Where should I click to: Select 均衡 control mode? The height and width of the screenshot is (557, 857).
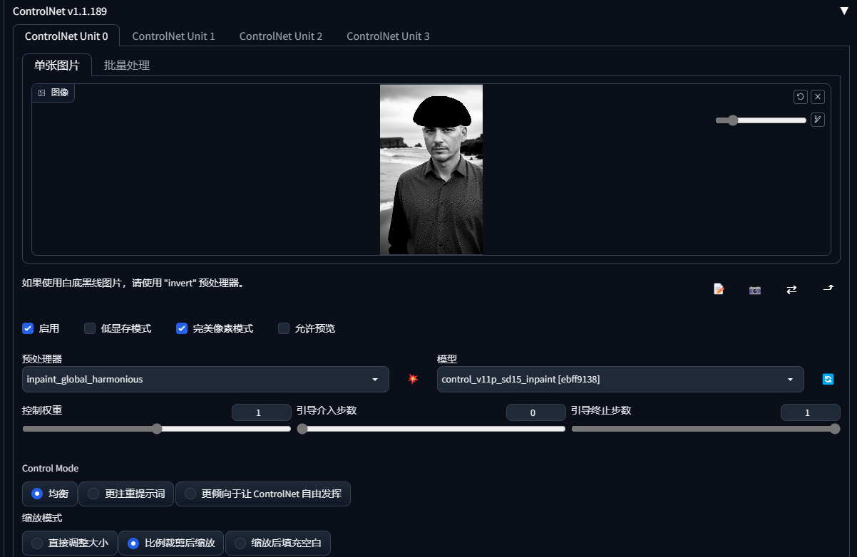[50, 494]
